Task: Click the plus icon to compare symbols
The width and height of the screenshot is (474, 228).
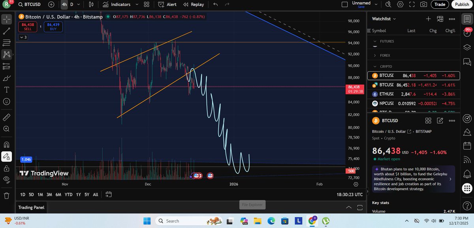Action: [52, 4]
